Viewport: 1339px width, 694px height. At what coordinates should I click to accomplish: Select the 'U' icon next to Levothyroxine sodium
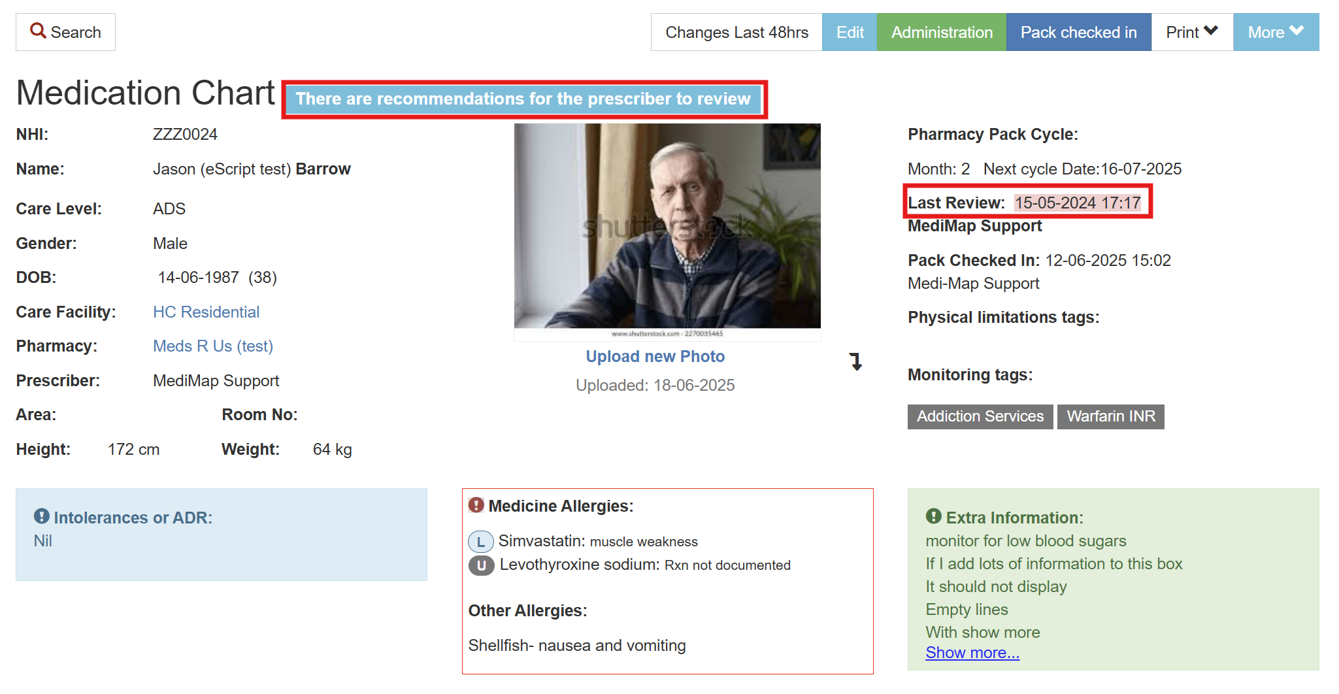tap(481, 565)
